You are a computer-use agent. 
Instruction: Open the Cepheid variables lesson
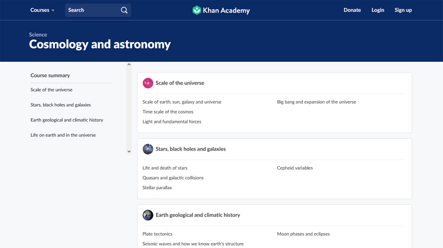[x=295, y=168]
